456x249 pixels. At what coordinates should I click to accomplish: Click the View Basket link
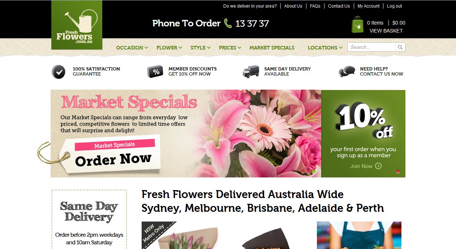pyautogui.click(x=386, y=31)
